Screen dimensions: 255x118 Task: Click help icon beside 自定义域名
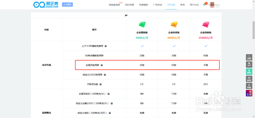pyautogui.click(x=110, y=113)
